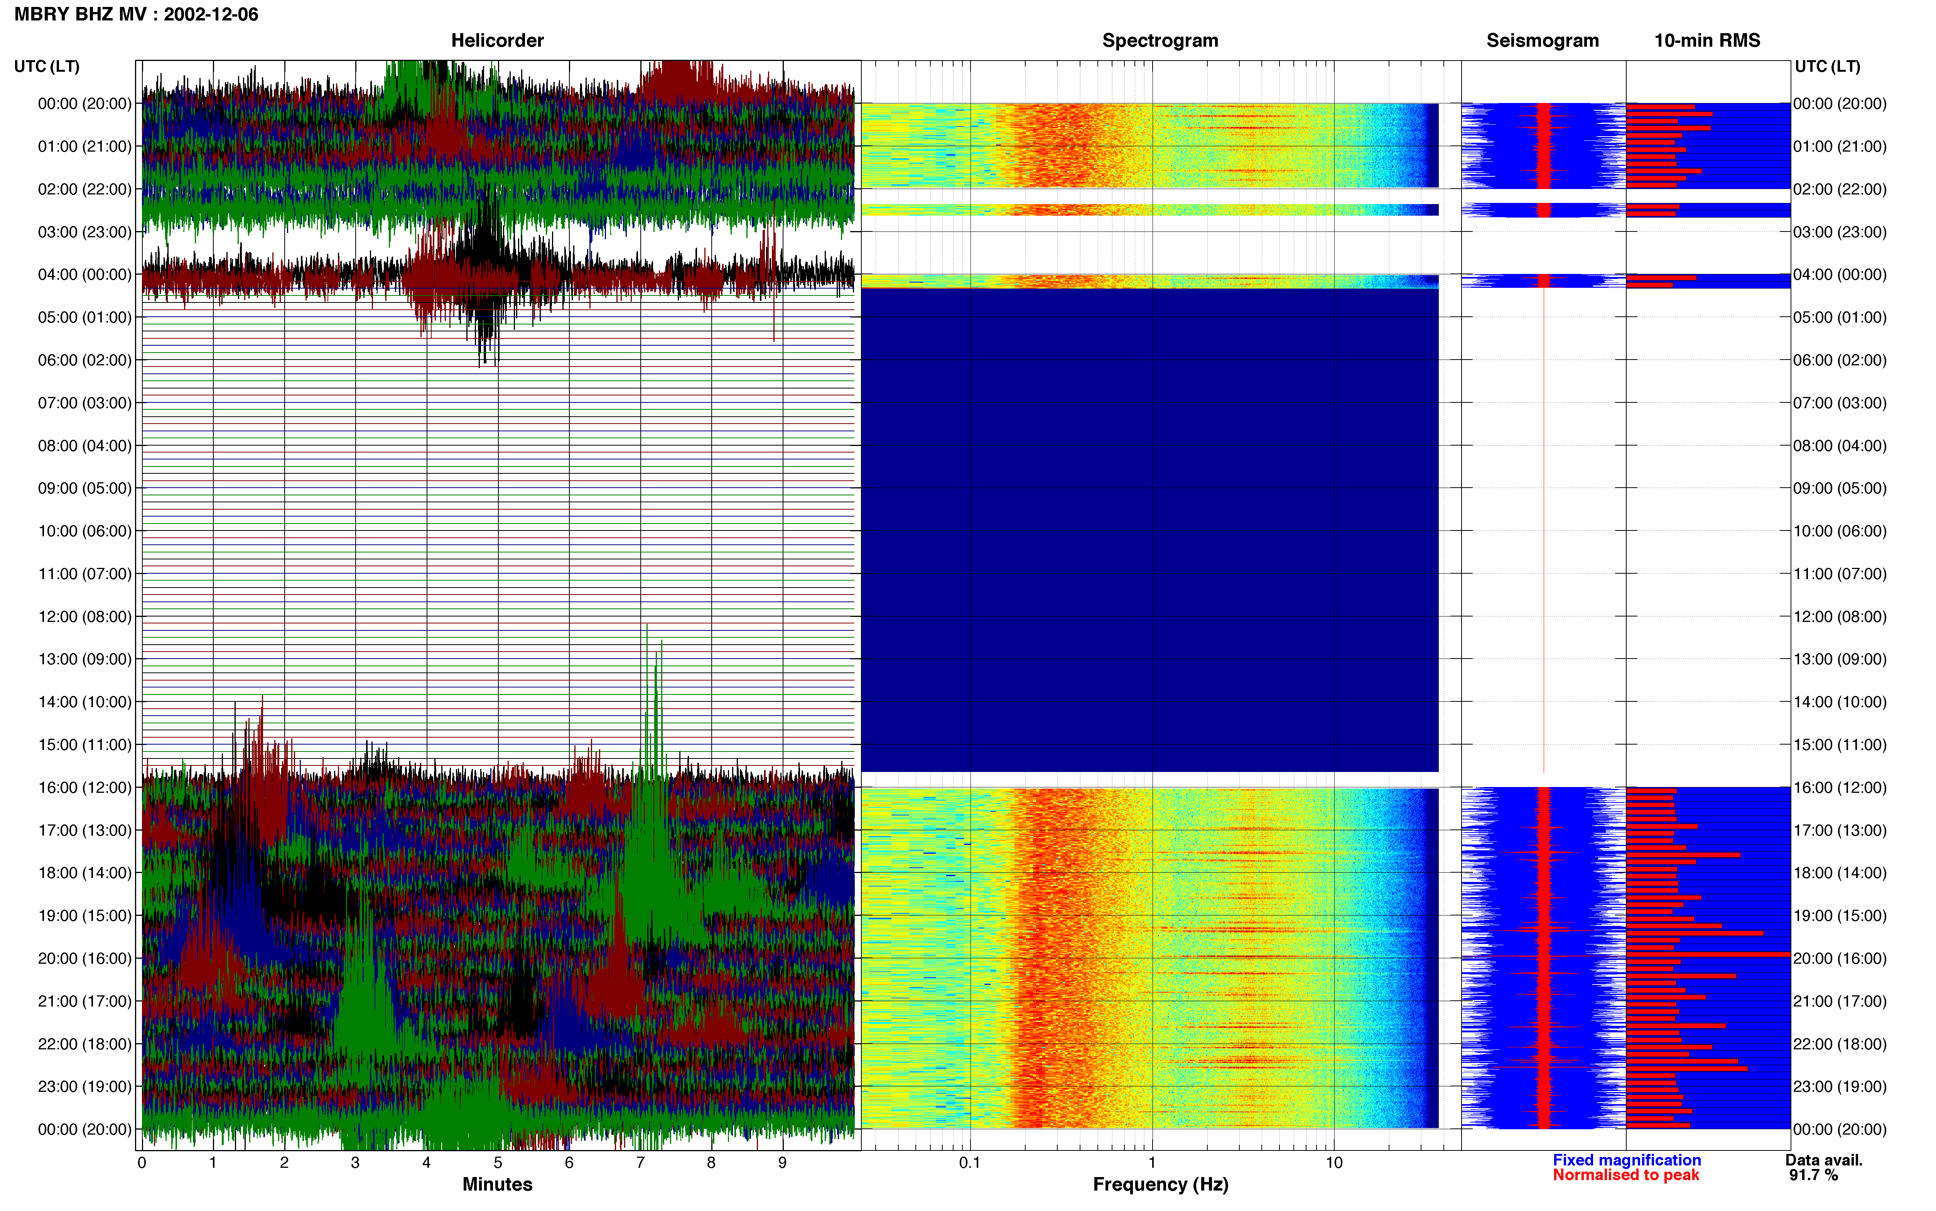
Task: Click the 'Seismogram' panel heading
Action: point(1542,40)
